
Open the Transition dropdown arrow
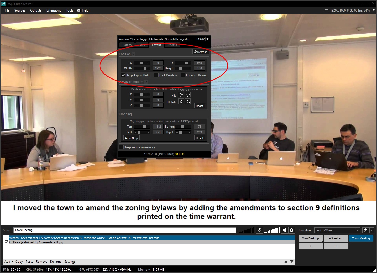click(357, 230)
